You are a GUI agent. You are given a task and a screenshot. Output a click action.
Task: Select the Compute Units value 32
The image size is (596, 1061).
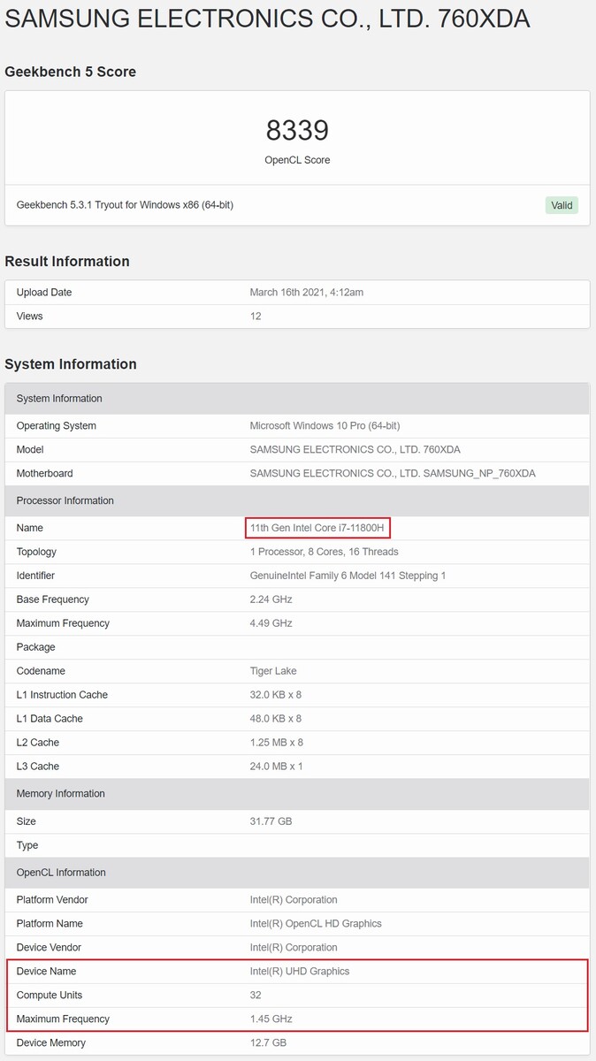(256, 995)
